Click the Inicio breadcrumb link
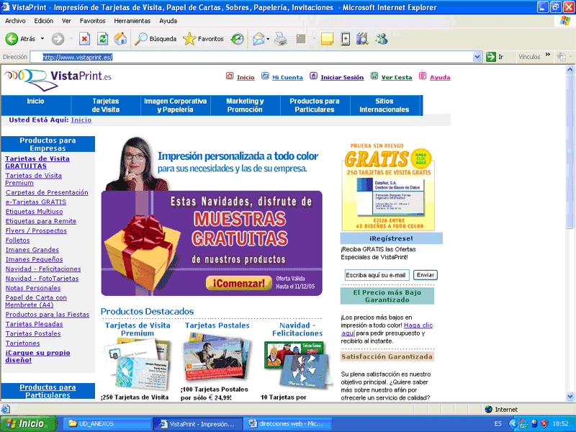Screen dimensions: 576x432 (81, 120)
